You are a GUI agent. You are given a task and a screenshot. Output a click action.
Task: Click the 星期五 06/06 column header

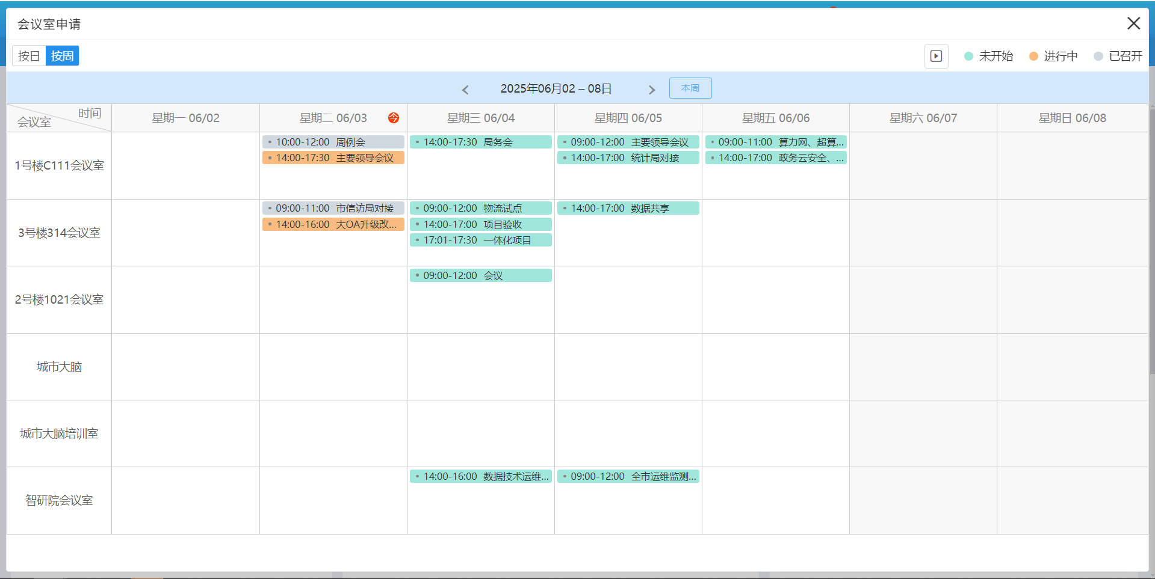click(x=775, y=118)
